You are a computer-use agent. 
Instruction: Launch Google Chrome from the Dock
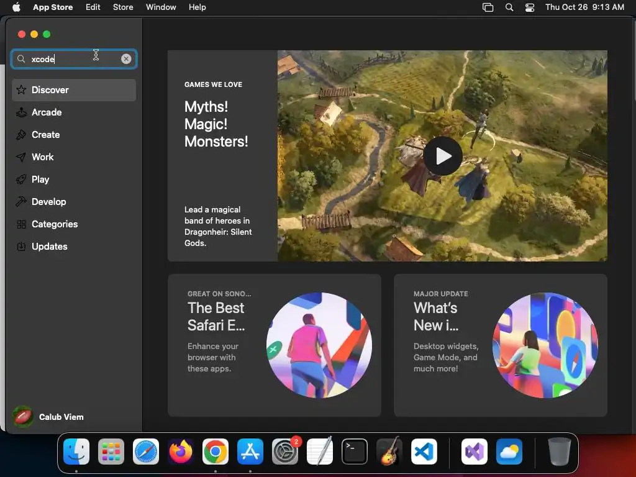[216, 452]
